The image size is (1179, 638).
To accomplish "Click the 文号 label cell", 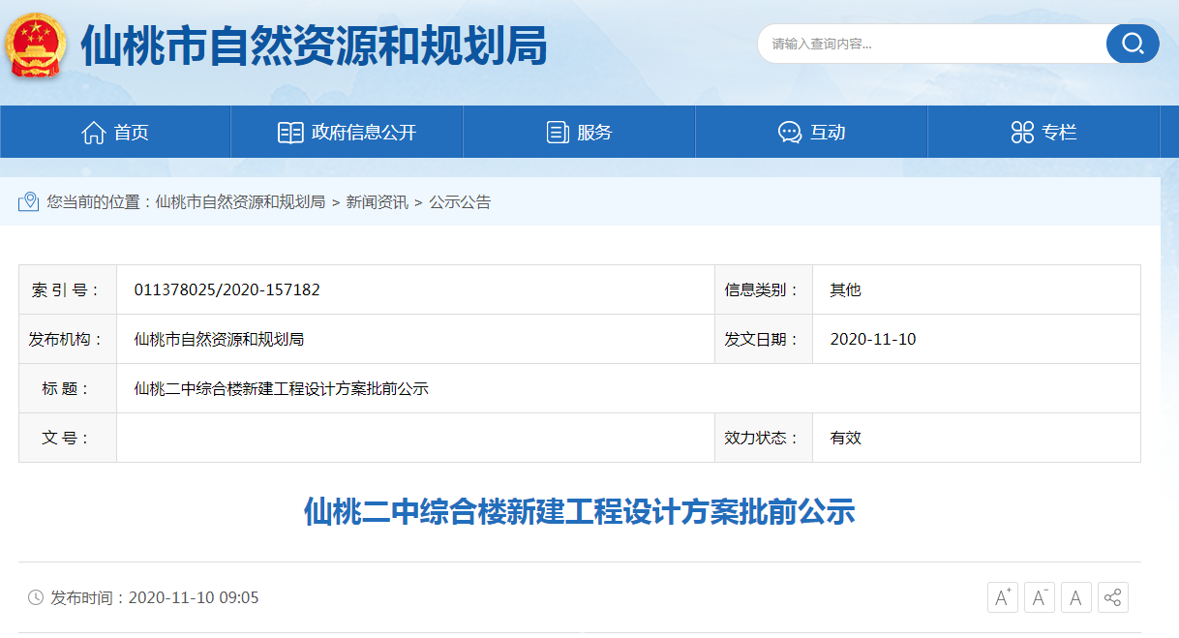I will (x=68, y=438).
